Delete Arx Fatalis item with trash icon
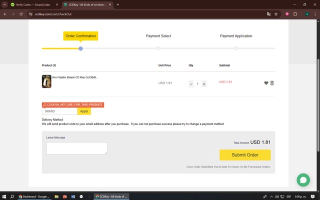 (272, 83)
